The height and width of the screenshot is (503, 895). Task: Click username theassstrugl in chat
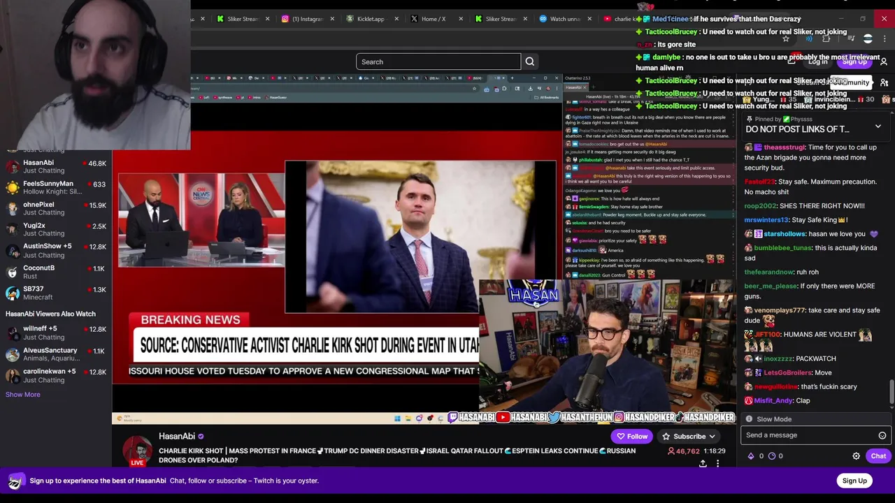click(785, 147)
